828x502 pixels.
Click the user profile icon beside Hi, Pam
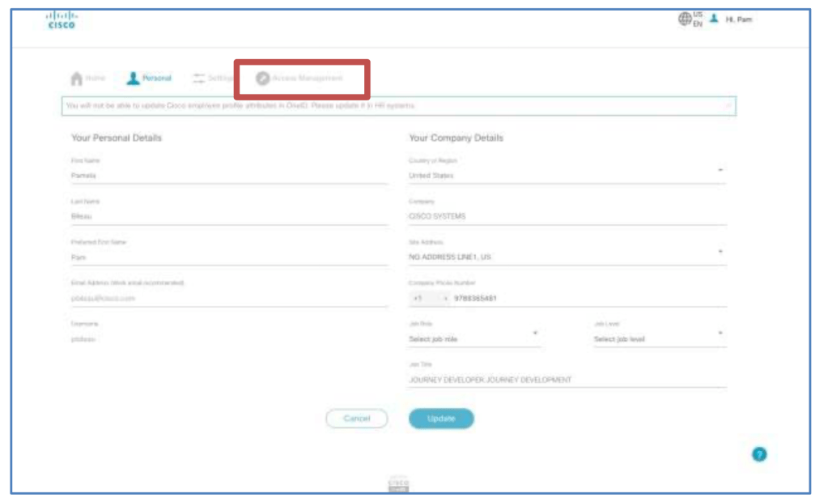[714, 19]
